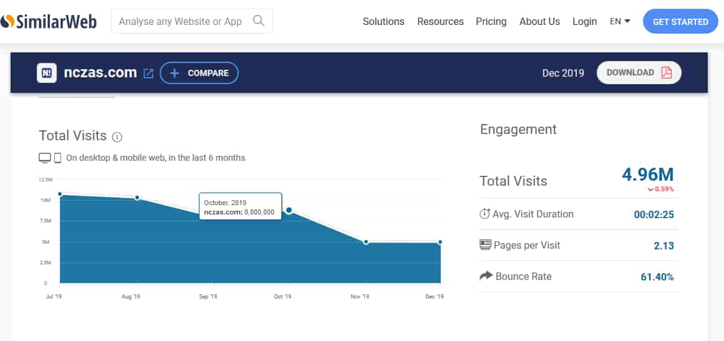Click the 61.40% bounce rate value
This screenshot has width=724, height=341.
click(657, 277)
